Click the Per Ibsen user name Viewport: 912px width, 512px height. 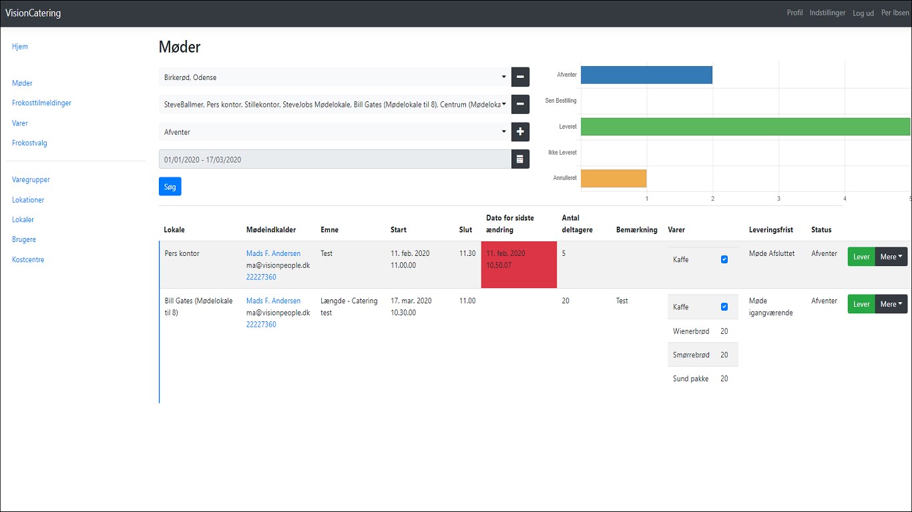click(895, 13)
